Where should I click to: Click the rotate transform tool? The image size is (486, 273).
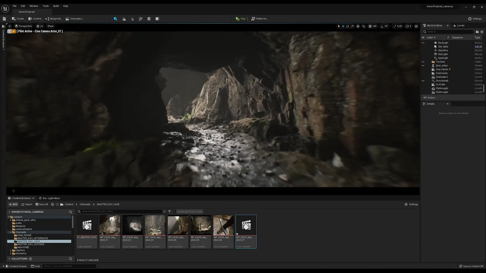pos(348,26)
